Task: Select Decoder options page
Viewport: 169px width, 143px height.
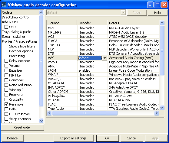Action: pyautogui.click(x=21, y=51)
